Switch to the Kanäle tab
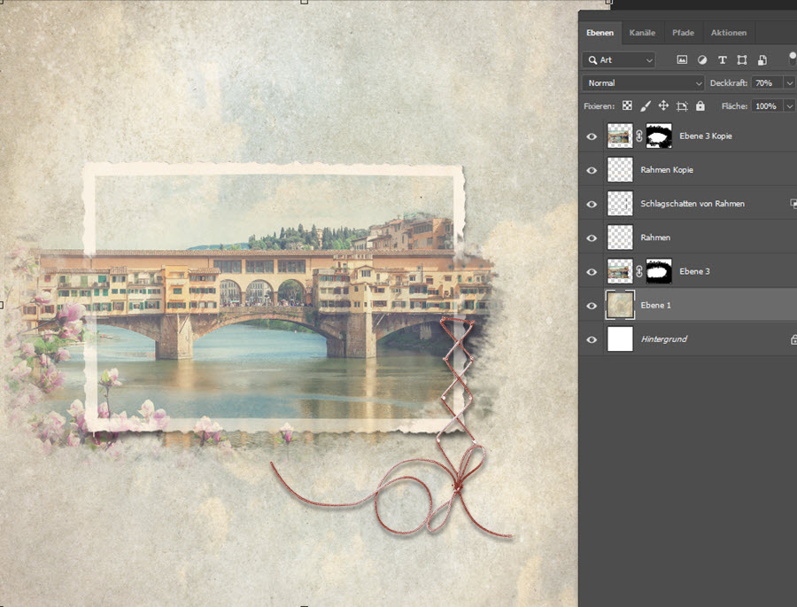This screenshot has width=797, height=607. point(642,33)
